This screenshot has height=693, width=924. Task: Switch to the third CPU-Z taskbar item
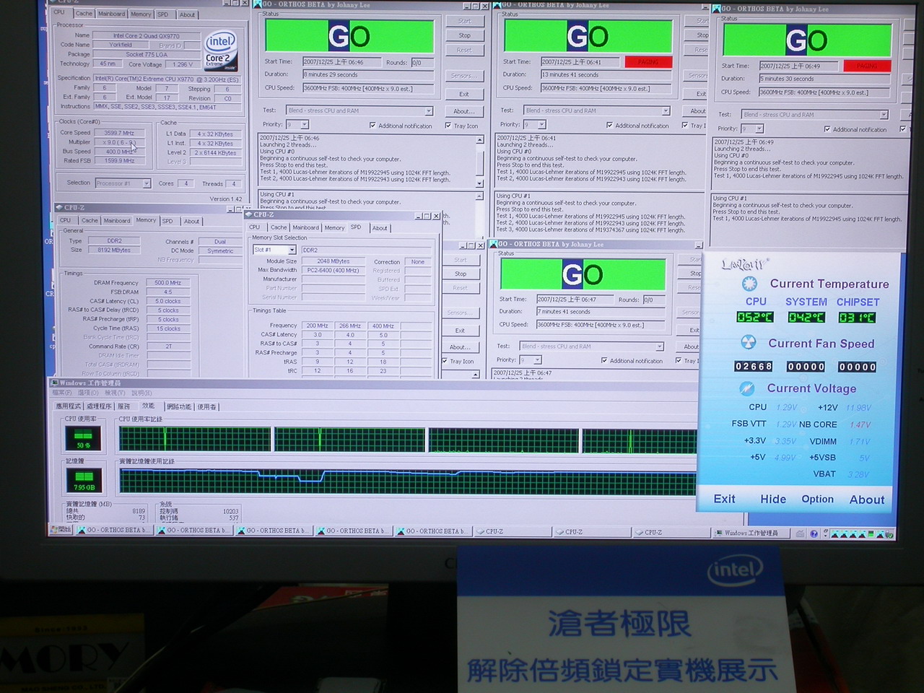671,533
